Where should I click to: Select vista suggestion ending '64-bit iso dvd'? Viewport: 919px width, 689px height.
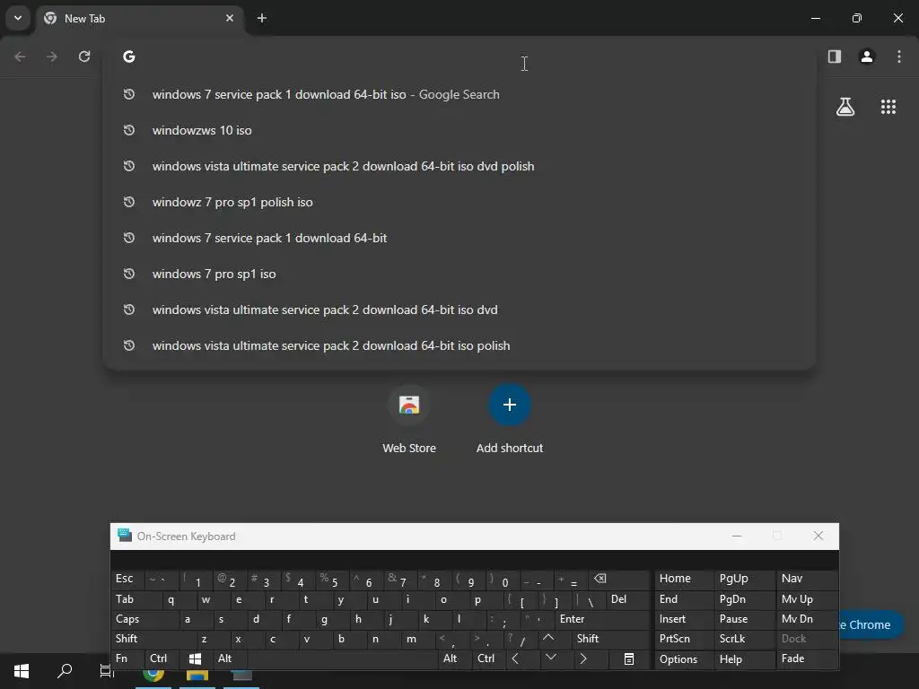(459, 310)
